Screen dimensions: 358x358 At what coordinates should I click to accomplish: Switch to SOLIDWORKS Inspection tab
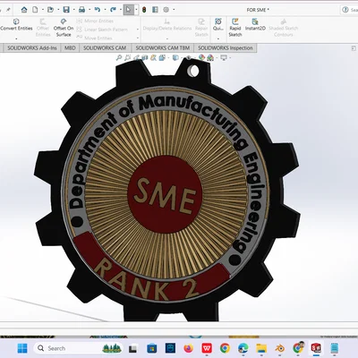(226, 47)
